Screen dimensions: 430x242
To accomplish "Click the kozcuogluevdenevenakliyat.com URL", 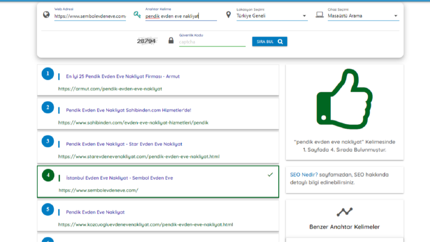I will [x=146, y=225].
